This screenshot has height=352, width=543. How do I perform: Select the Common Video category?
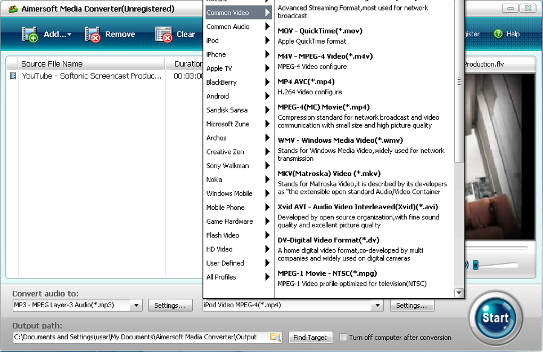[x=238, y=13]
